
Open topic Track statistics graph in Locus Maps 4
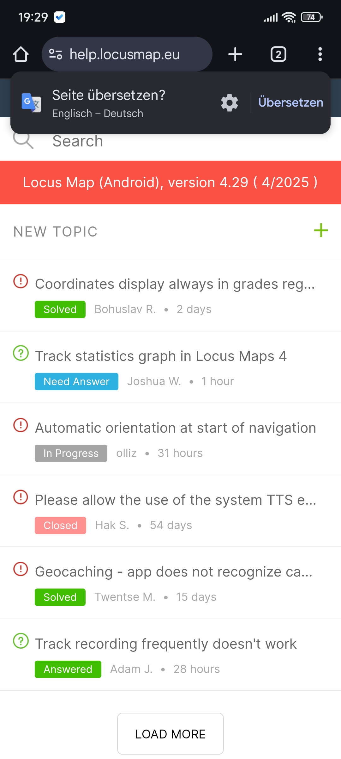pos(161,356)
